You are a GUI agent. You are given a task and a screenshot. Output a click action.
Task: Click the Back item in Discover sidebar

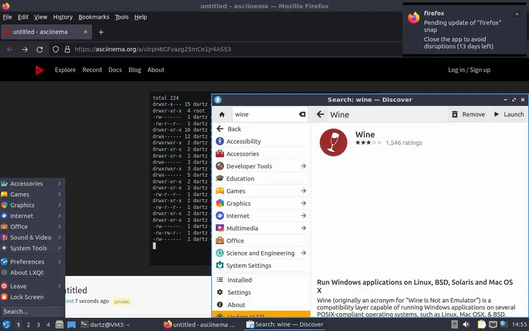261,129
